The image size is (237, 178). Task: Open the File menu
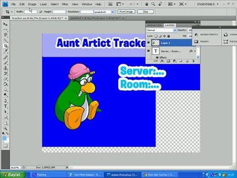(x=13, y=4)
